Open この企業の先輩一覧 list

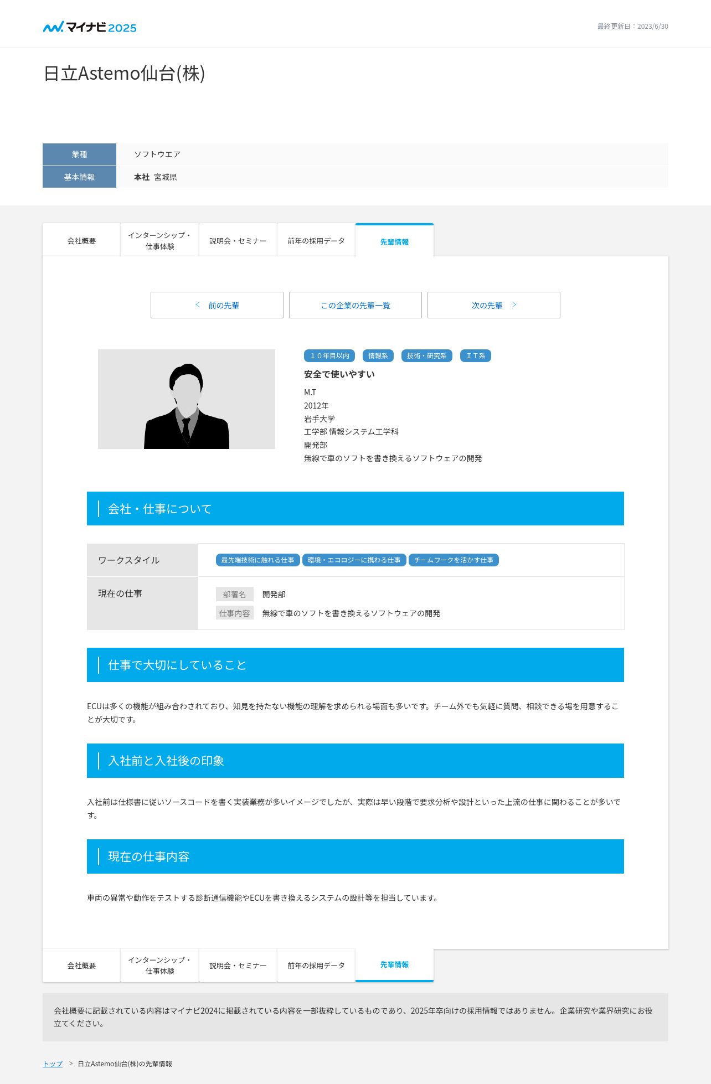click(355, 305)
